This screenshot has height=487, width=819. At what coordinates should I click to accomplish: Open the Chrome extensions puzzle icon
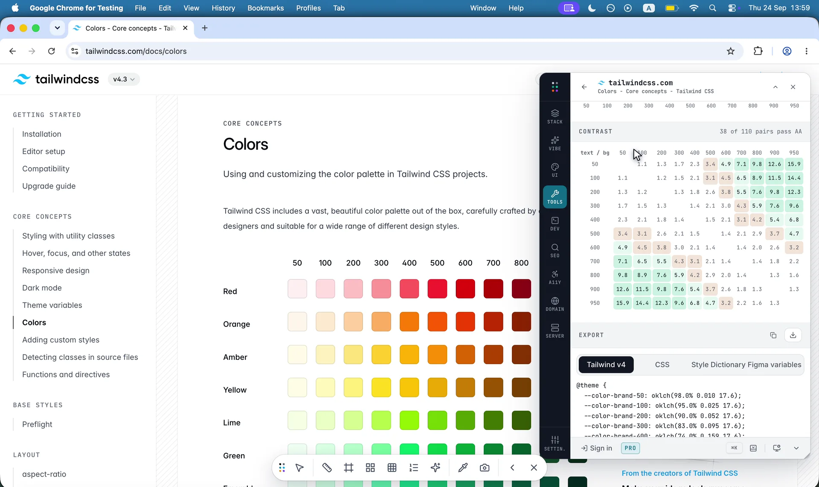point(758,51)
